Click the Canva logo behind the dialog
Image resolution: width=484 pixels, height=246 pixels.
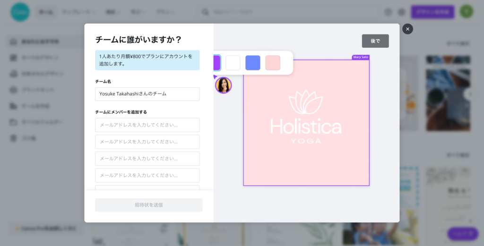point(20,12)
